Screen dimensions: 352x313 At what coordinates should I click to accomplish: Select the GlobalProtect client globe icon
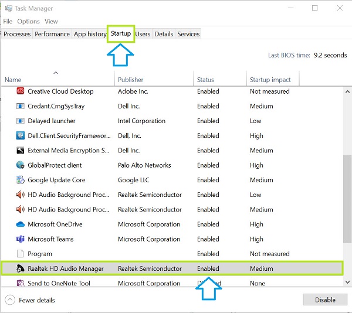point(21,165)
